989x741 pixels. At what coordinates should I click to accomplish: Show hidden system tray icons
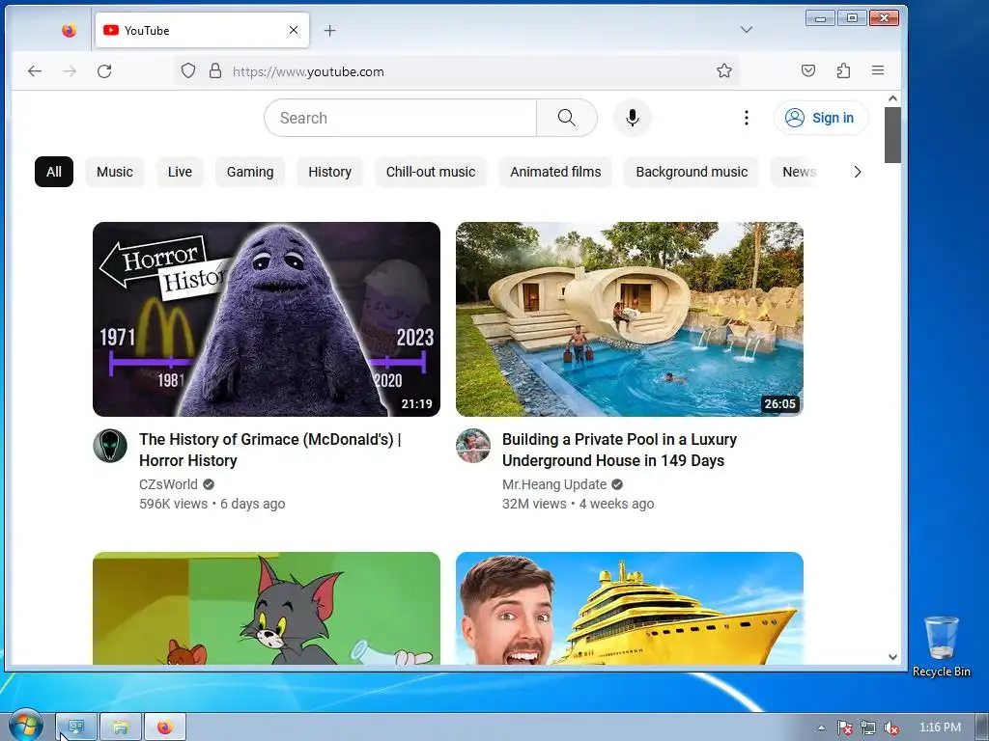click(x=821, y=727)
